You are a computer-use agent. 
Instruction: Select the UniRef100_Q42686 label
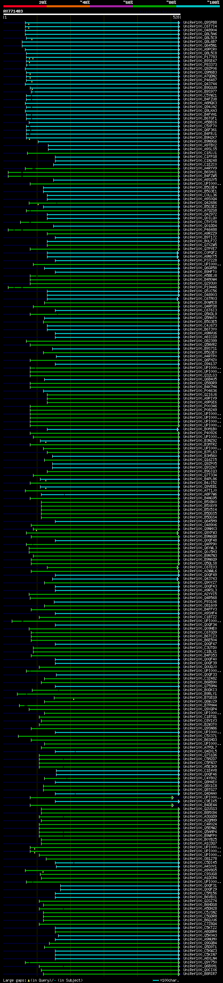200,203
